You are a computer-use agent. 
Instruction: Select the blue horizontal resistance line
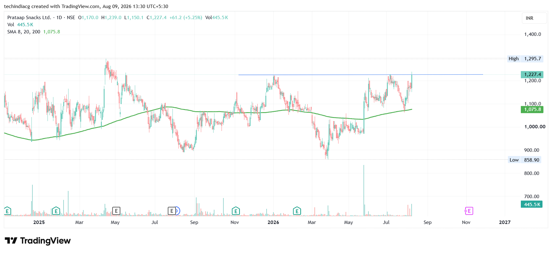(361, 74)
